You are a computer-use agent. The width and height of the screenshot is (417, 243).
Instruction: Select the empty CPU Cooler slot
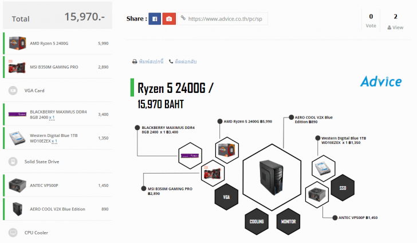click(57, 233)
